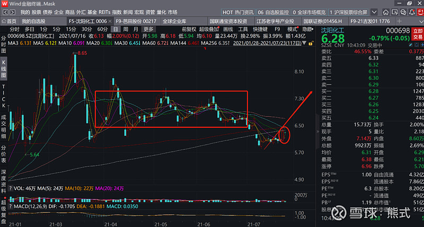Click the 快捷键 shortcuts button
Viewport: 424px width, 227px height.
(x=260, y=29)
